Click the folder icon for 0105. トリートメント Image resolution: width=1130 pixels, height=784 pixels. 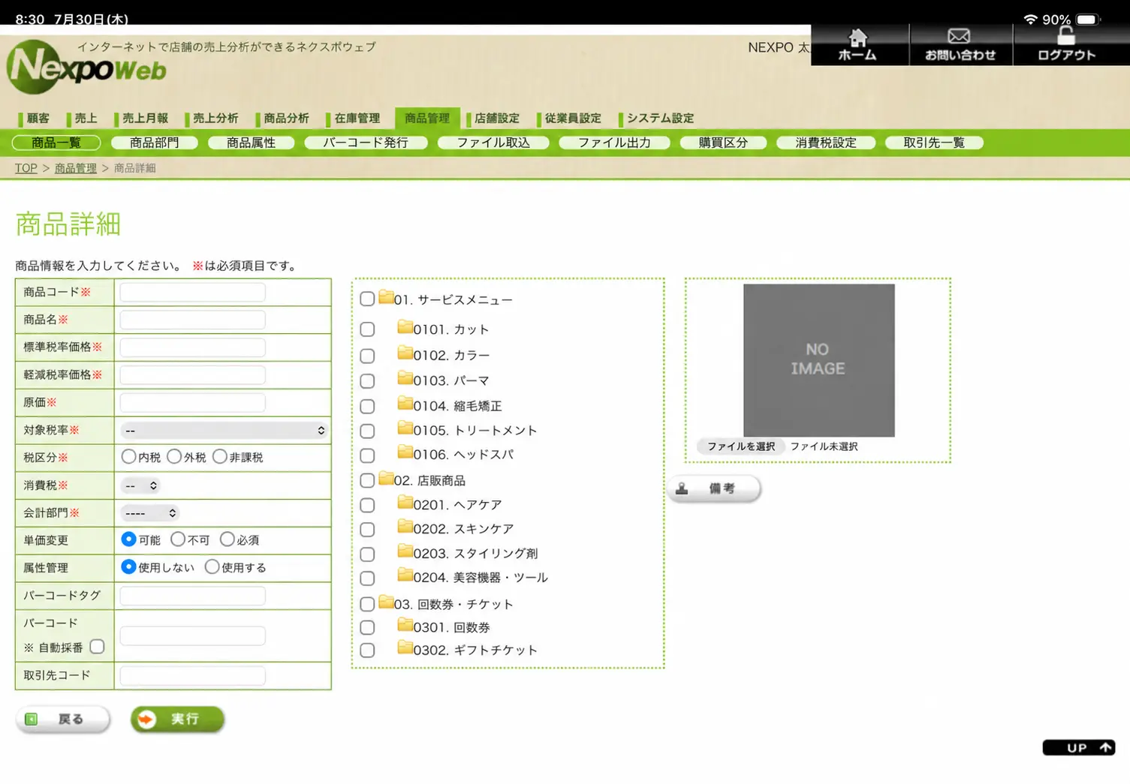405,428
